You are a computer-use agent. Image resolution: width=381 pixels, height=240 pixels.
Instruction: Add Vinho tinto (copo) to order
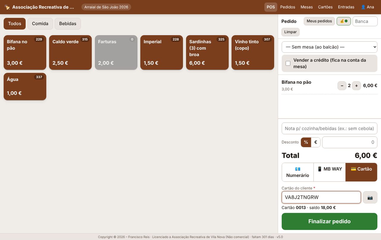tap(253, 53)
